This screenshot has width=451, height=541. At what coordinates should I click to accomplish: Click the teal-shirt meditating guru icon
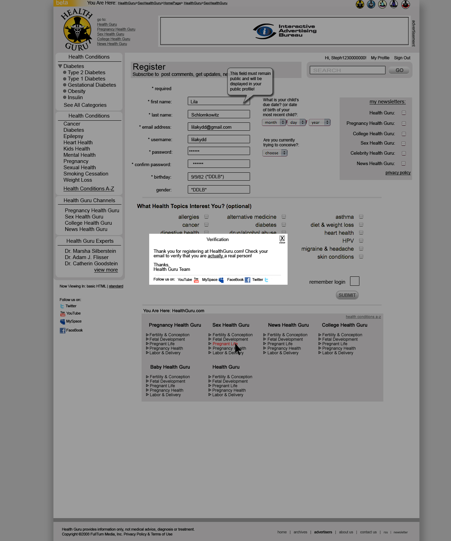click(x=382, y=4)
